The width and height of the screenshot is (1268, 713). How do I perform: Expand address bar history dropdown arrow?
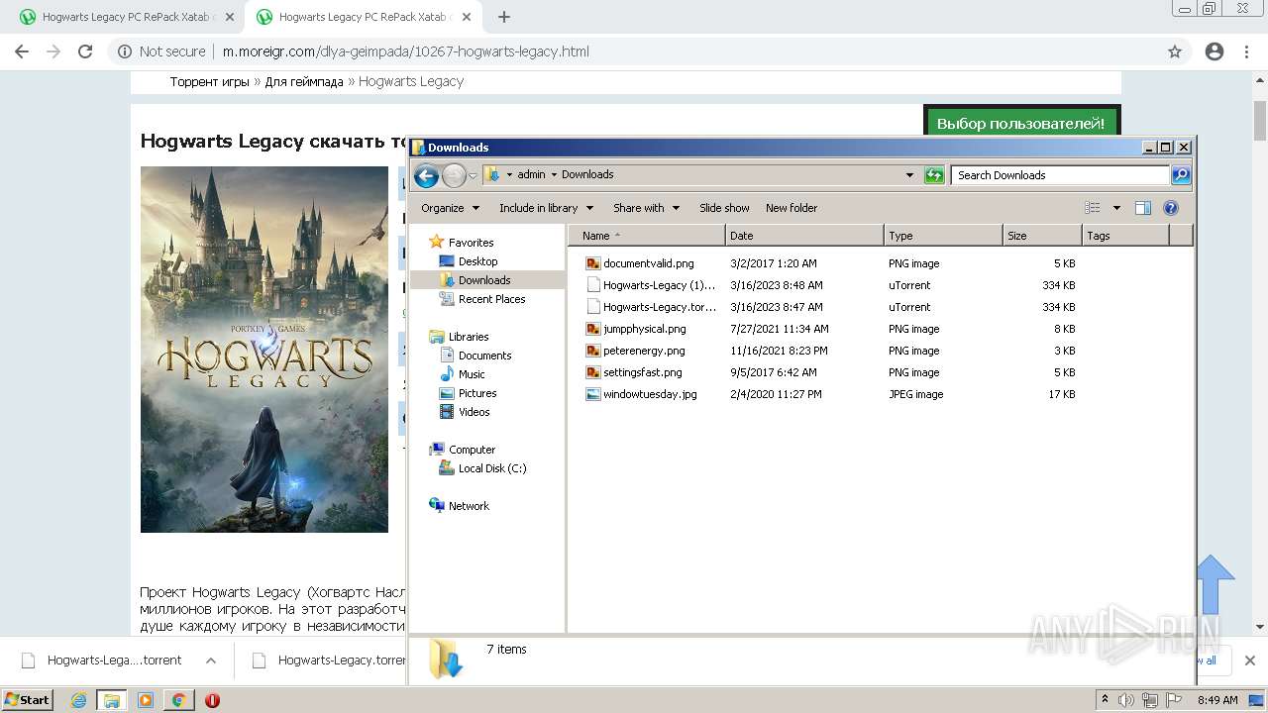[x=909, y=175]
